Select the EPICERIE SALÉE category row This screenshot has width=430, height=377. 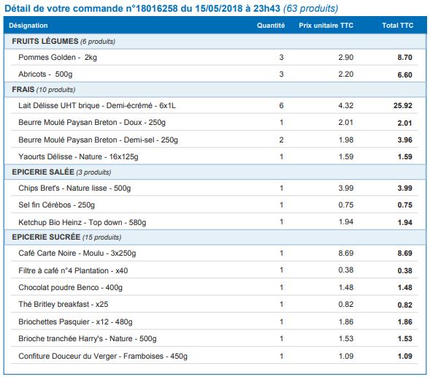(215, 172)
